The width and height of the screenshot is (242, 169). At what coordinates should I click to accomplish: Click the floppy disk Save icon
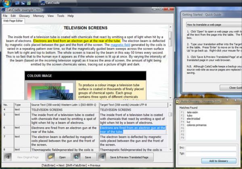pos(76,157)
